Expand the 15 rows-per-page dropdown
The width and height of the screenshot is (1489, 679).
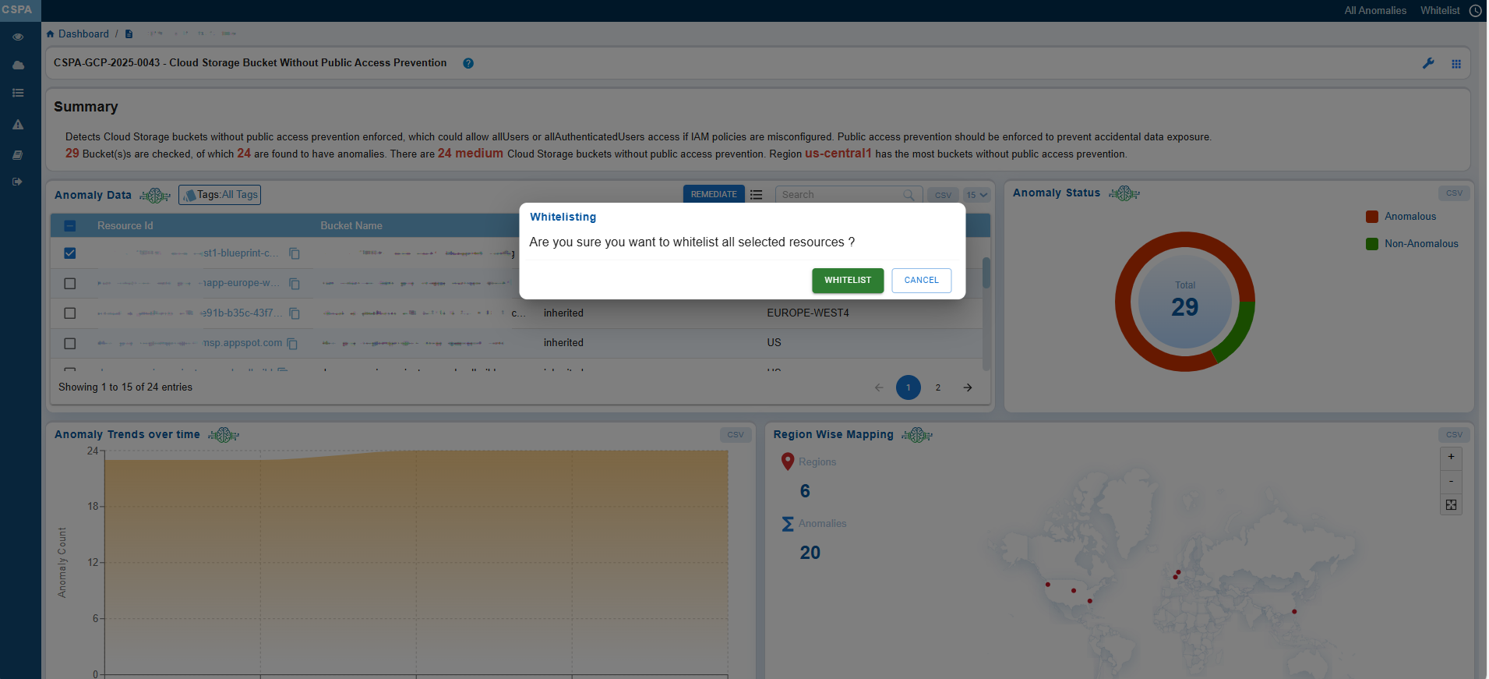tap(976, 195)
